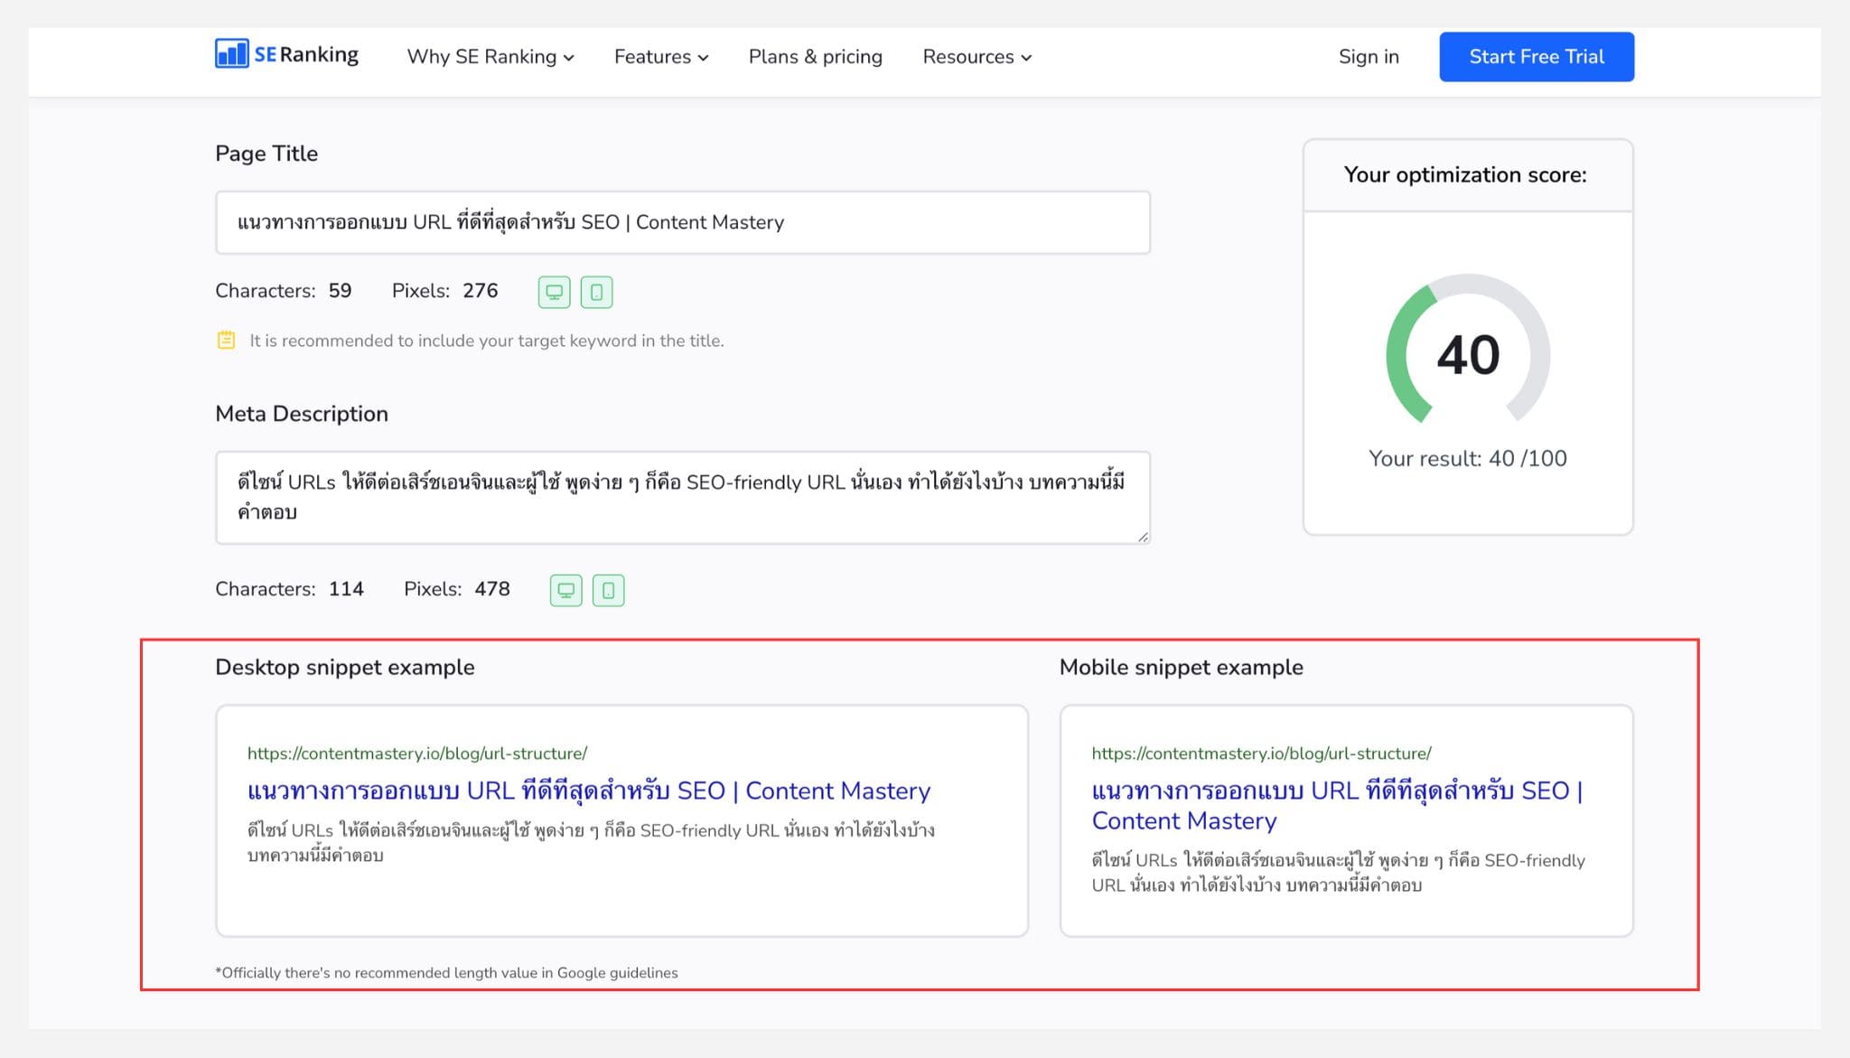Click the 'Desktop snippet example' heading

pyautogui.click(x=345, y=667)
